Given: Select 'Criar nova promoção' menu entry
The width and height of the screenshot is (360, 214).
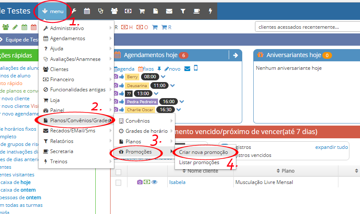Looking at the screenshot, I should tap(203, 152).
